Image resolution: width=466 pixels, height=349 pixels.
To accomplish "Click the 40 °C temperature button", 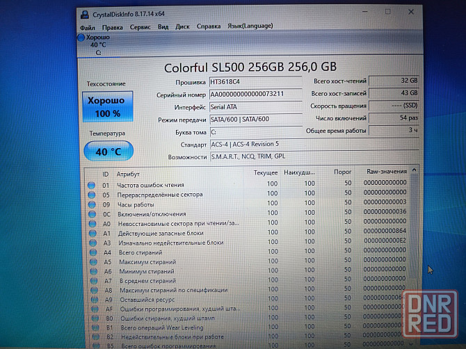I will tap(109, 152).
